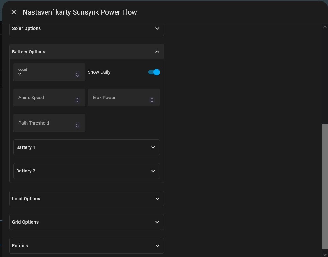Image resolution: width=328 pixels, height=257 pixels.
Task: Close the Sunsynk Power Flow settings dialog
Action: pyautogui.click(x=14, y=12)
